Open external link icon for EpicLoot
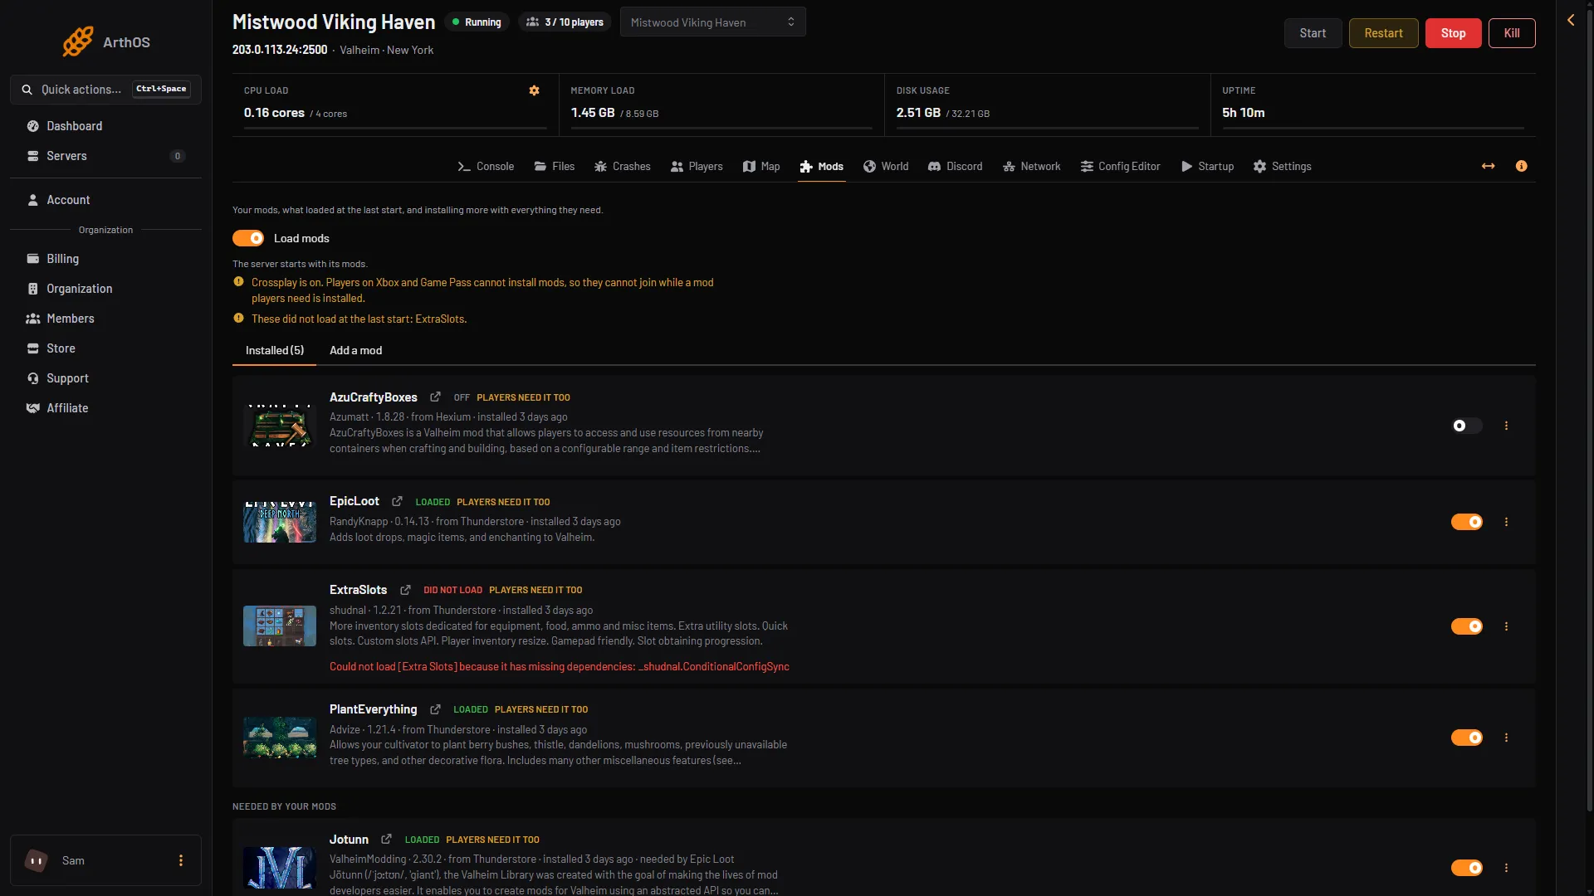This screenshot has width=1594, height=896. (x=397, y=501)
